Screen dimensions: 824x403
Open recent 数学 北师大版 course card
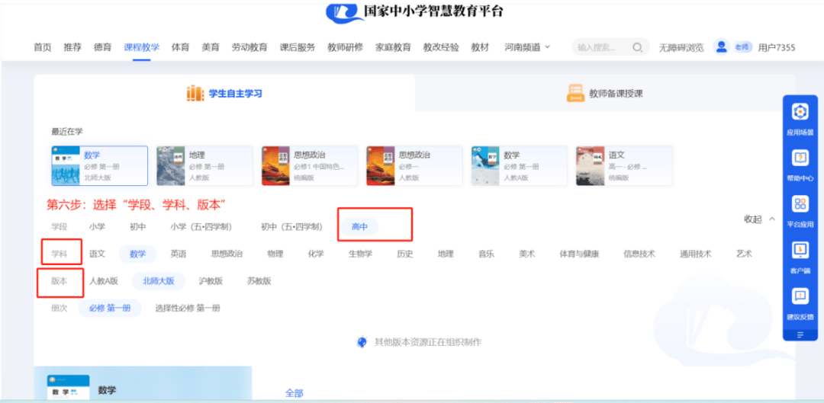(99, 166)
